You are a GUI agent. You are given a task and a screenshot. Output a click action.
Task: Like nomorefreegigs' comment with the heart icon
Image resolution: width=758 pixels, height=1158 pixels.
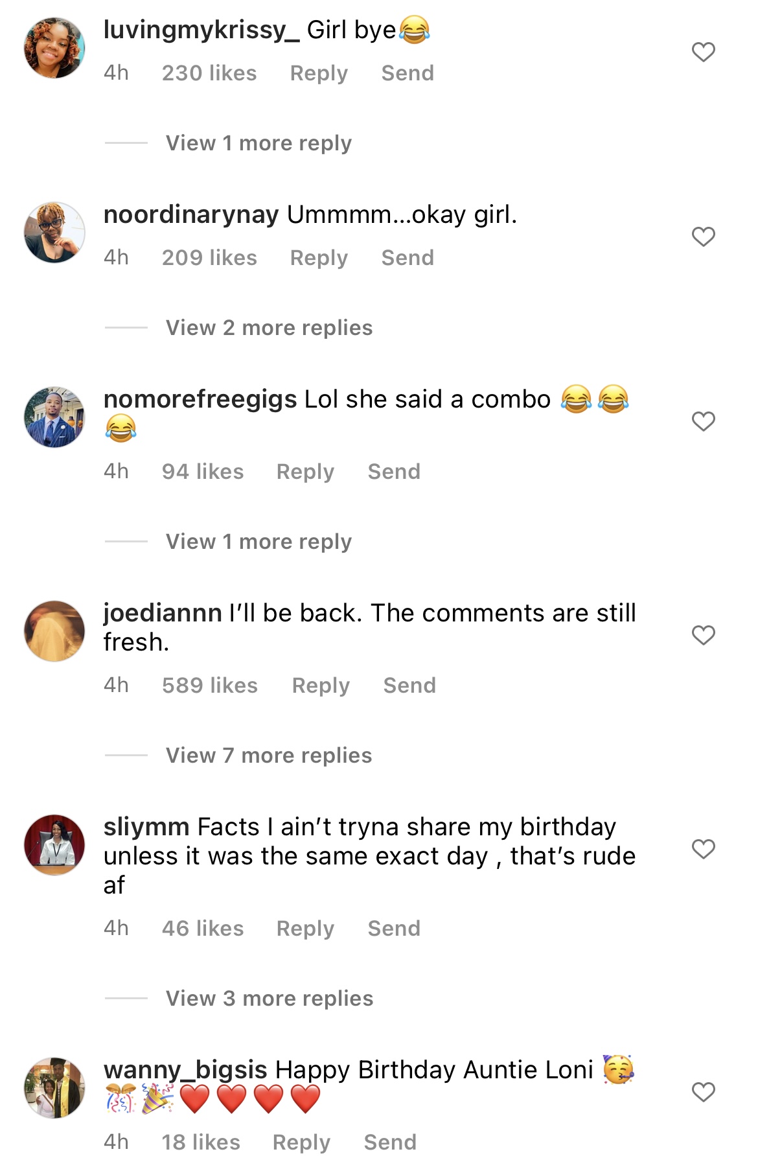(703, 421)
